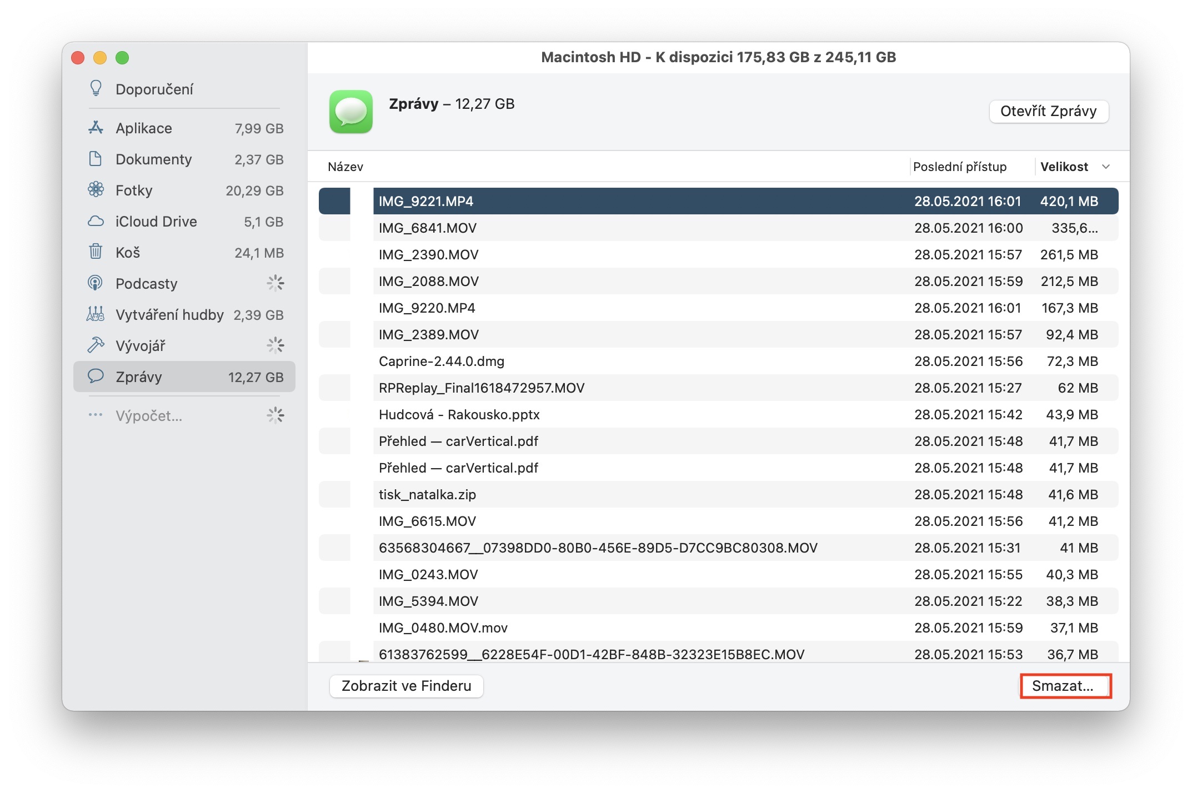Viewport: 1192px width, 793px height.
Task: Click the Vývojář hammer icon
Action: click(96, 345)
